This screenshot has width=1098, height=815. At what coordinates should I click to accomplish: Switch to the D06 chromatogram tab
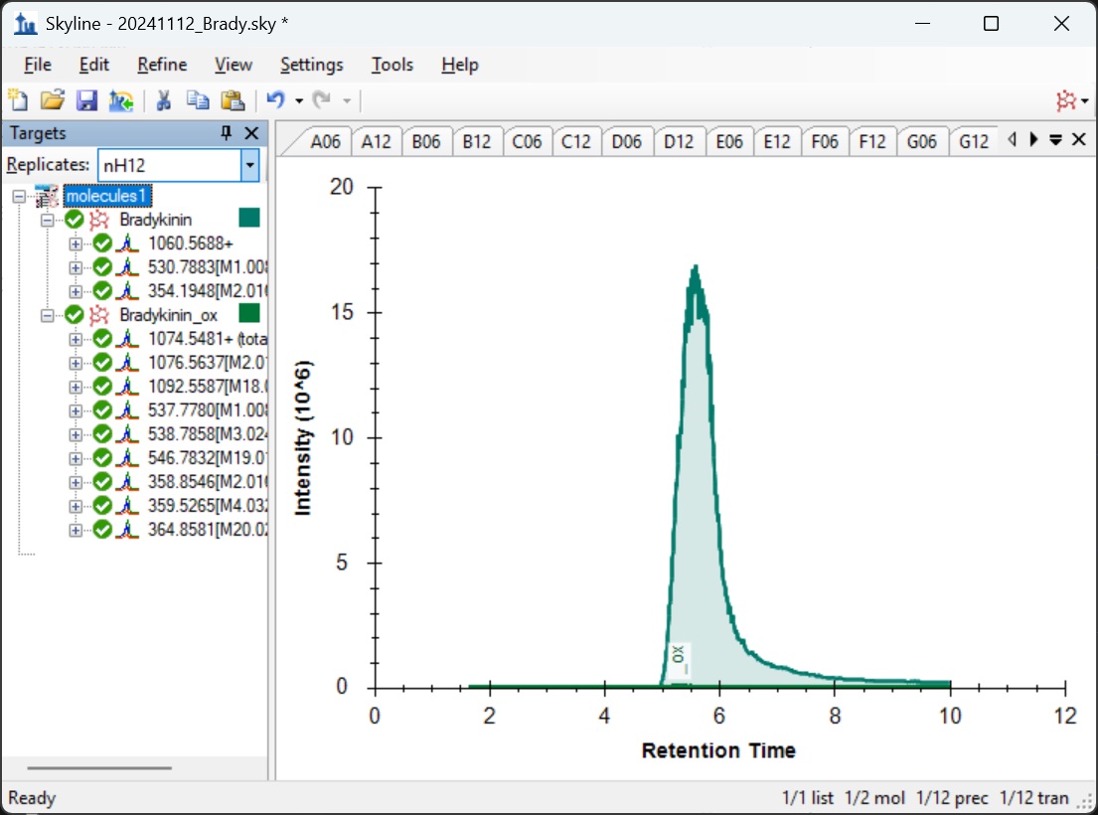[x=626, y=142]
